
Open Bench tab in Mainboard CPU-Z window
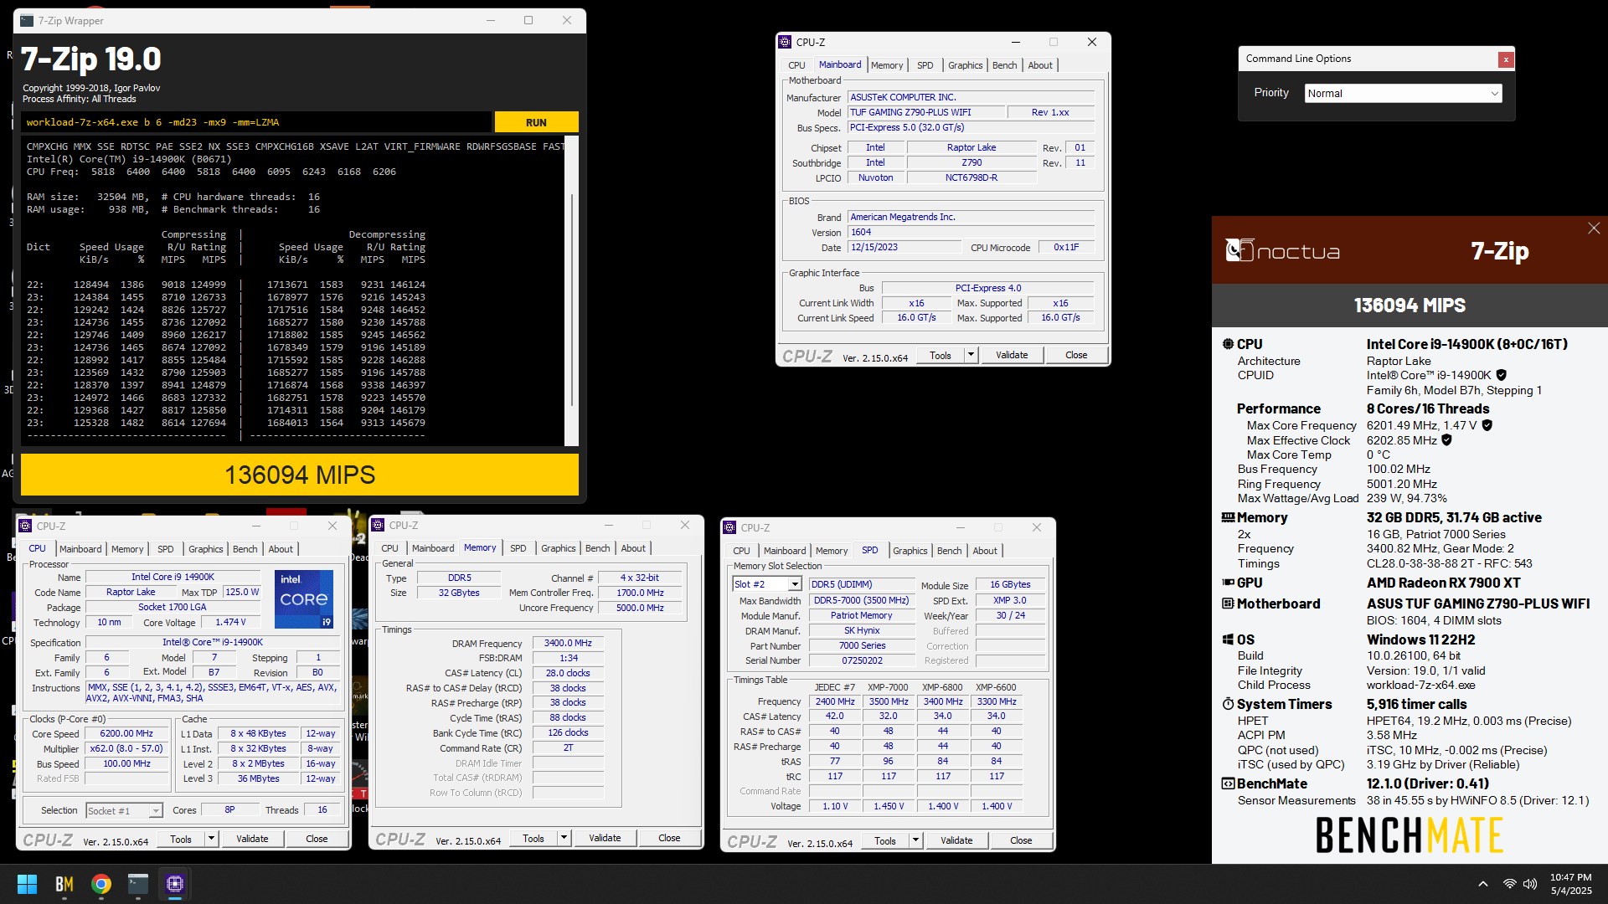tap(1004, 65)
